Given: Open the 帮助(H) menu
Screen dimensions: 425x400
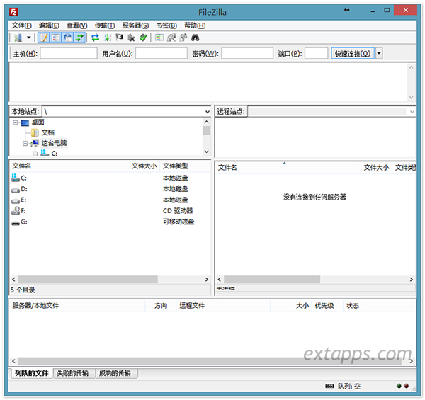Looking at the screenshot, I should click(x=195, y=25).
